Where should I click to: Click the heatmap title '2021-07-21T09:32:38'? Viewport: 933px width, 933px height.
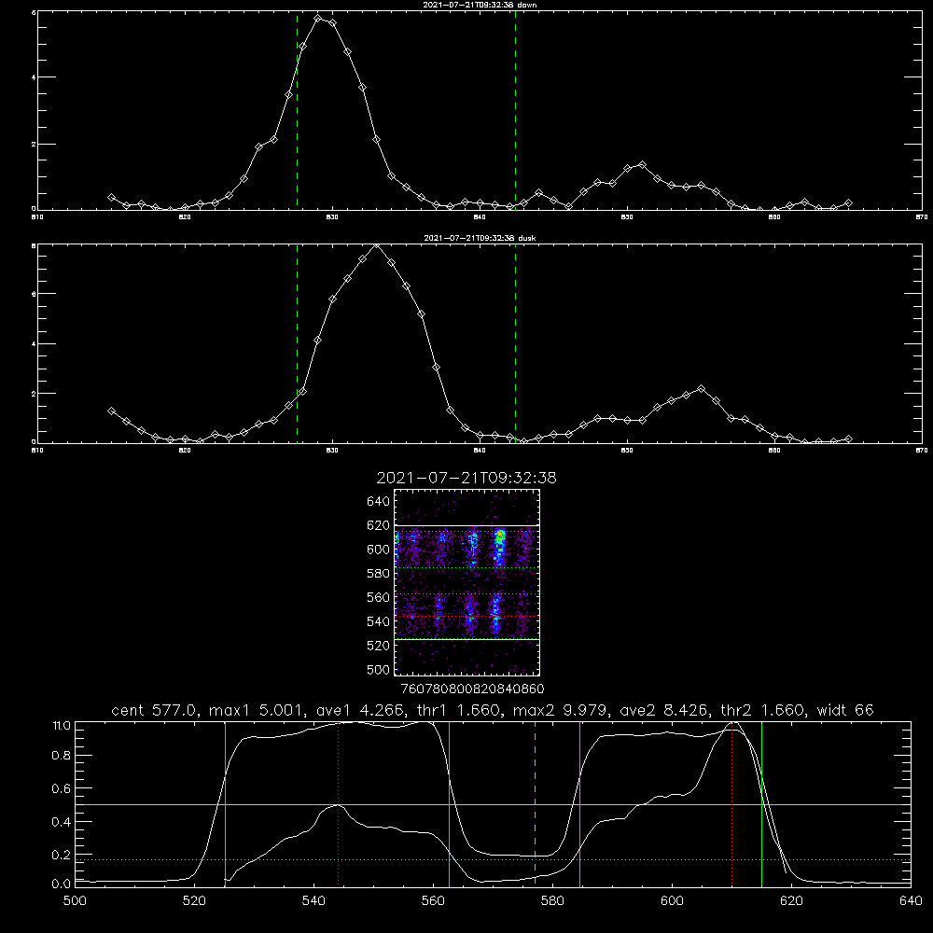(x=466, y=478)
